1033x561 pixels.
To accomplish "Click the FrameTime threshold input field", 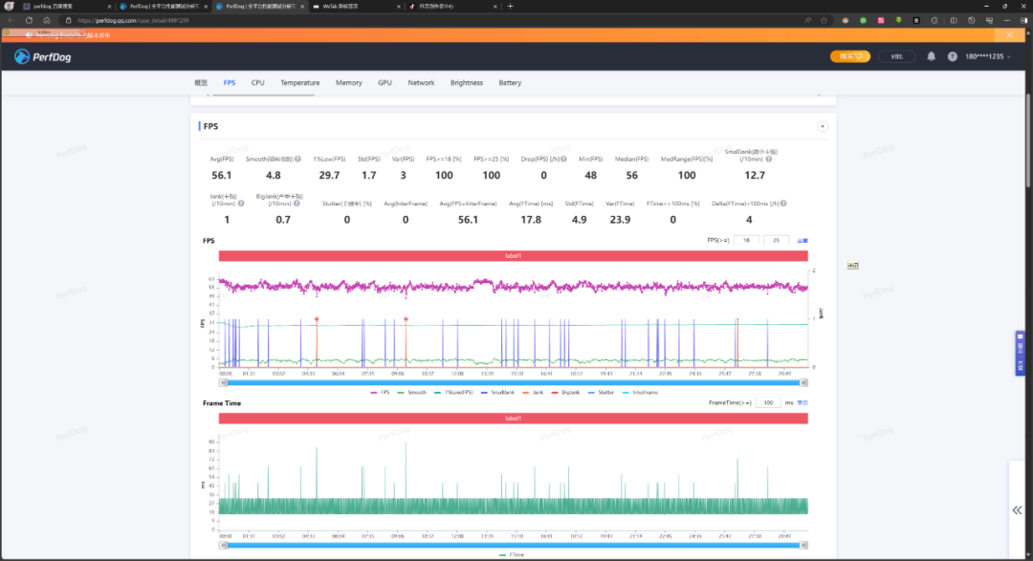I will (768, 403).
